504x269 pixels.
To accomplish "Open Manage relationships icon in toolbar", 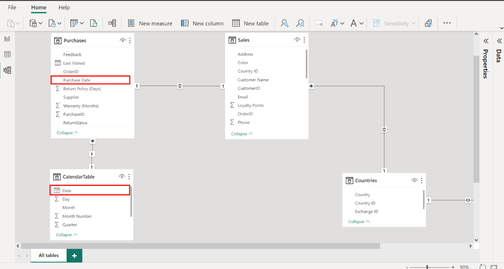I will coord(112,23).
